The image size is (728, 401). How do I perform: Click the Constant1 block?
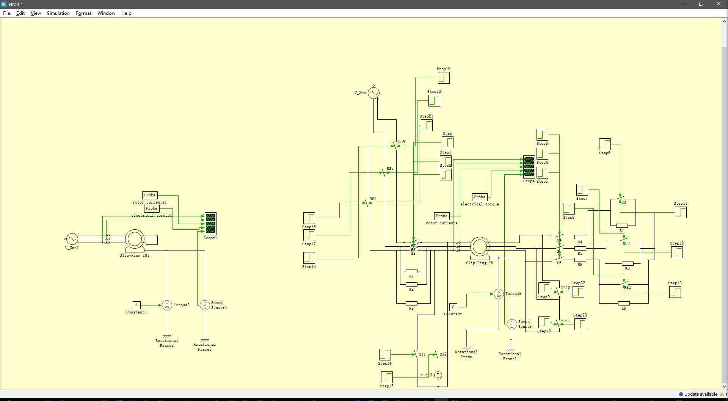136,305
